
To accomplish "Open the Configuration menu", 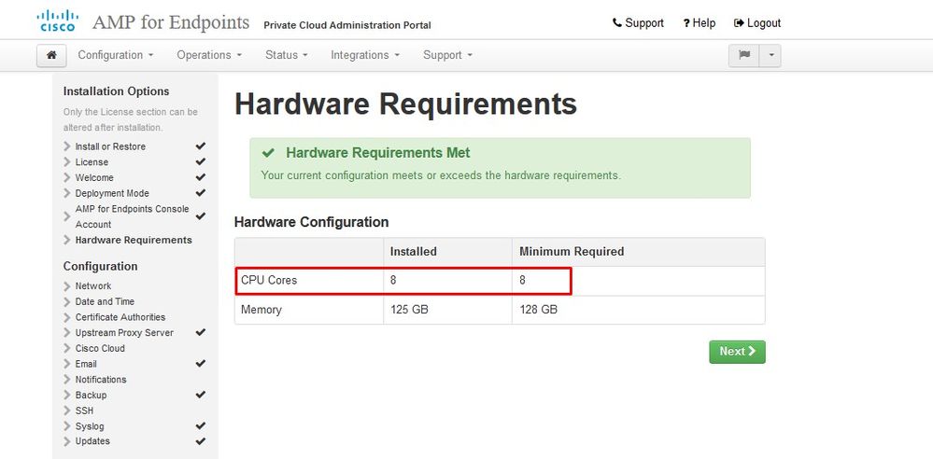I will pos(116,55).
